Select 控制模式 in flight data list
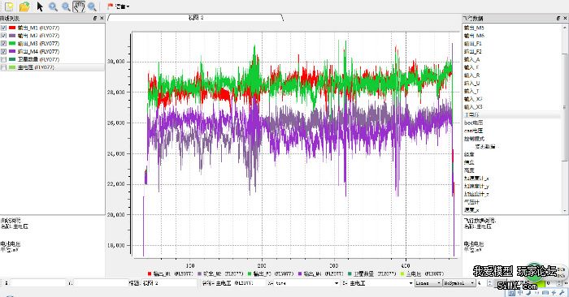This screenshot has width=569, height=297. point(474,139)
